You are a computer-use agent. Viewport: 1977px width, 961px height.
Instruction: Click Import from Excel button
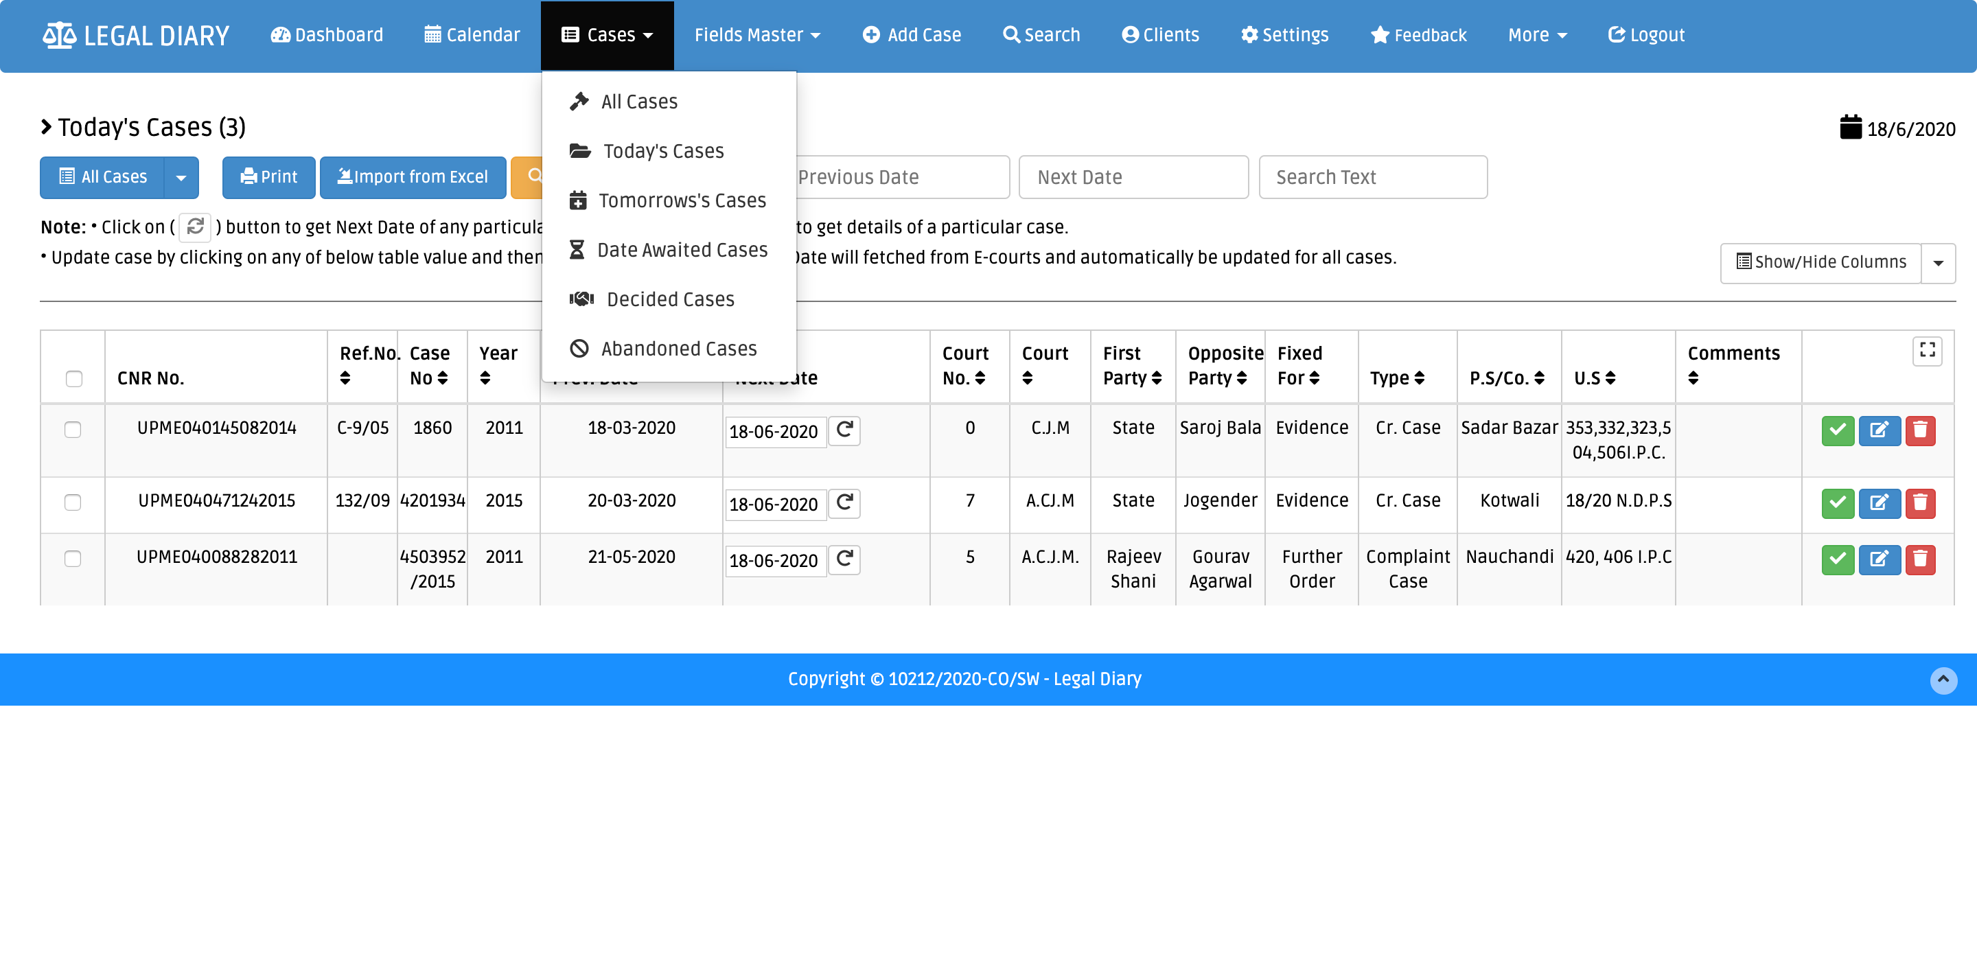tap(413, 177)
